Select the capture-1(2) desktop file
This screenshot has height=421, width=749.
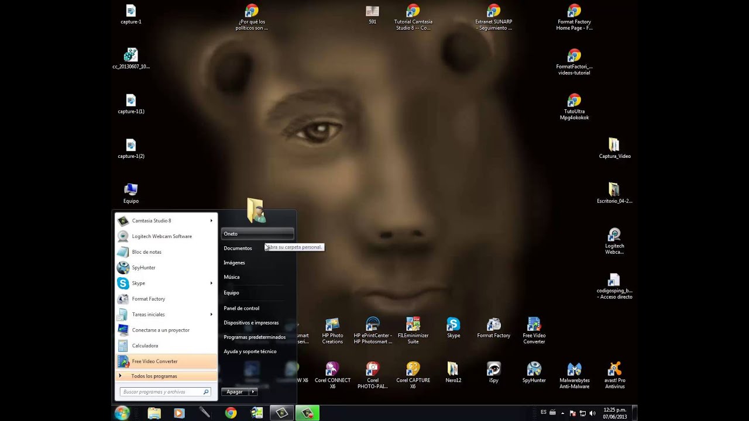(131, 149)
